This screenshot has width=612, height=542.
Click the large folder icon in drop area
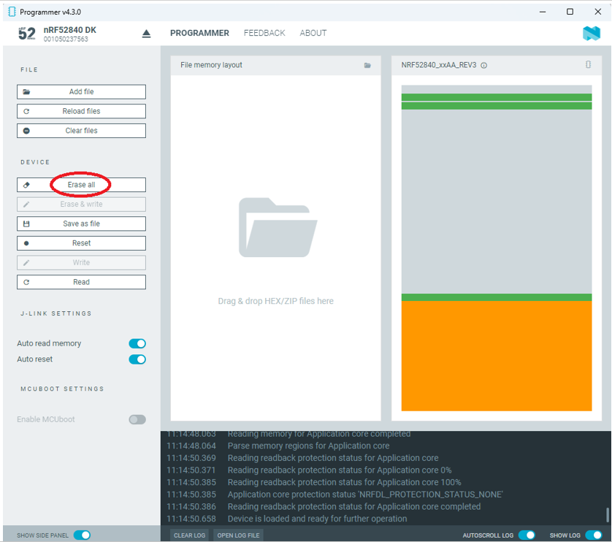[278, 228]
